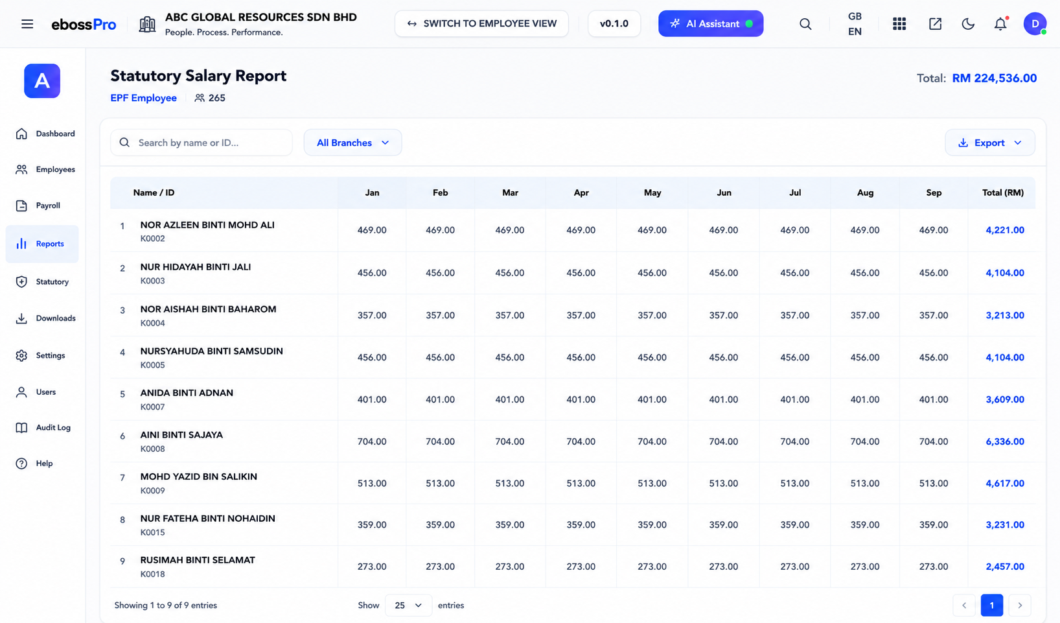
Task: Click the employee count people icon
Action: pos(200,98)
